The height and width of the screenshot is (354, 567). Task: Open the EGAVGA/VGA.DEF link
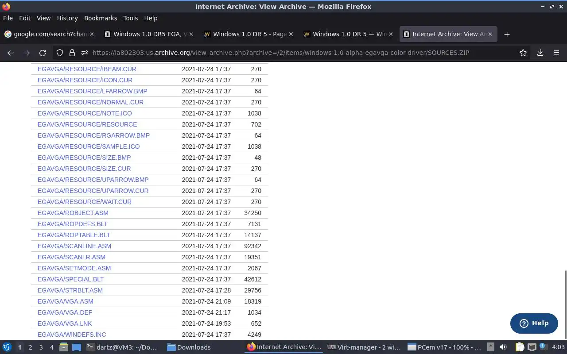[x=65, y=312]
